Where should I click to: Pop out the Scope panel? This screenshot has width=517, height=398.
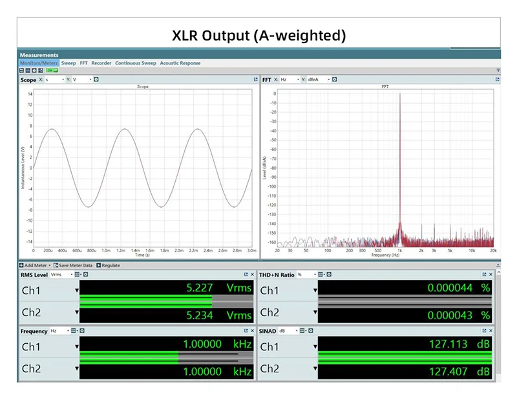click(255, 79)
